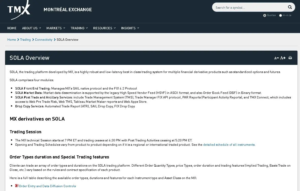Viewport: 300px width, 191px height.
Task: Expand the Markets dropdown arrow
Action: [64, 28]
